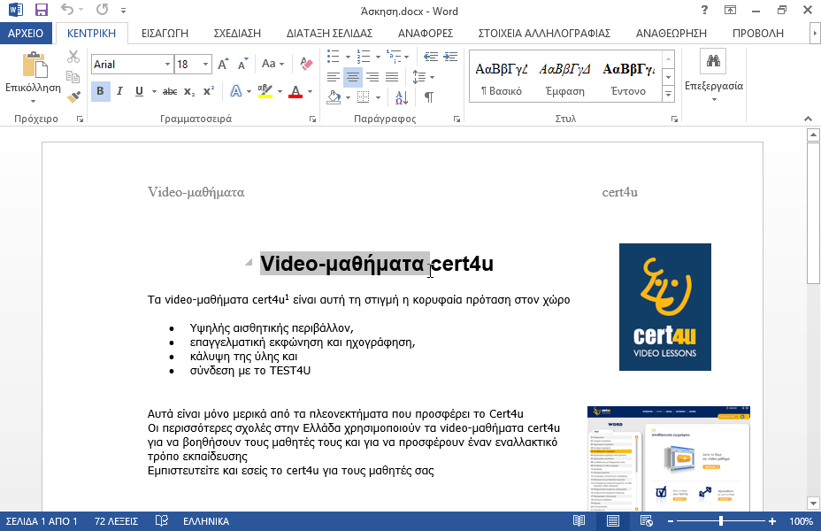Open the ΑΡΧΕΙΟ file tab
The height and width of the screenshot is (531, 821).
click(x=26, y=33)
